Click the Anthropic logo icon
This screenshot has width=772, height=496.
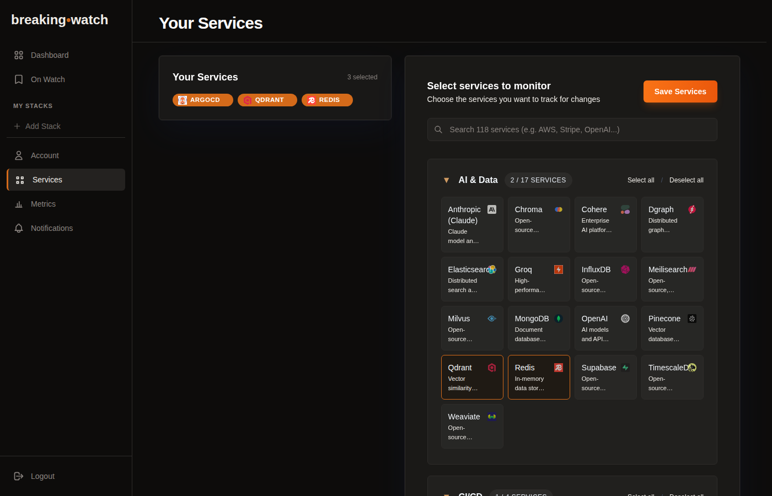pyautogui.click(x=492, y=209)
